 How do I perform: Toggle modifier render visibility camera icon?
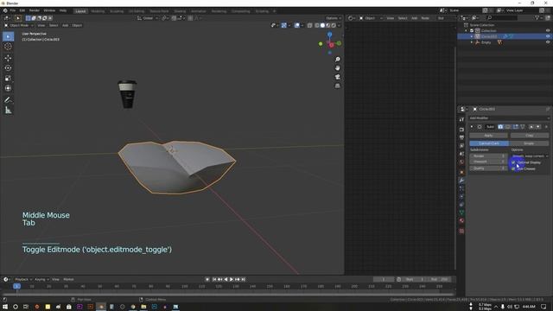[500, 127]
